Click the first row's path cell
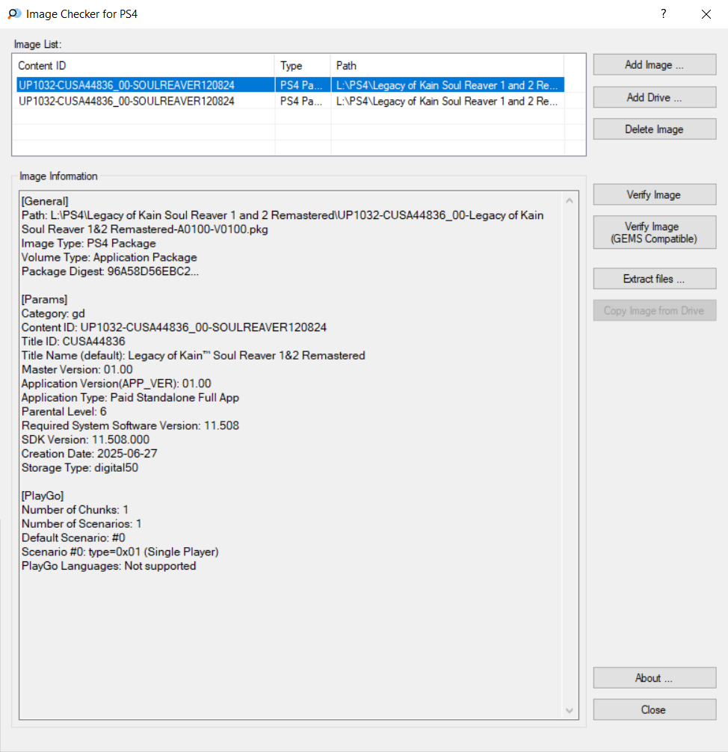Screen dimensions: 728x752 pyautogui.click(x=447, y=85)
